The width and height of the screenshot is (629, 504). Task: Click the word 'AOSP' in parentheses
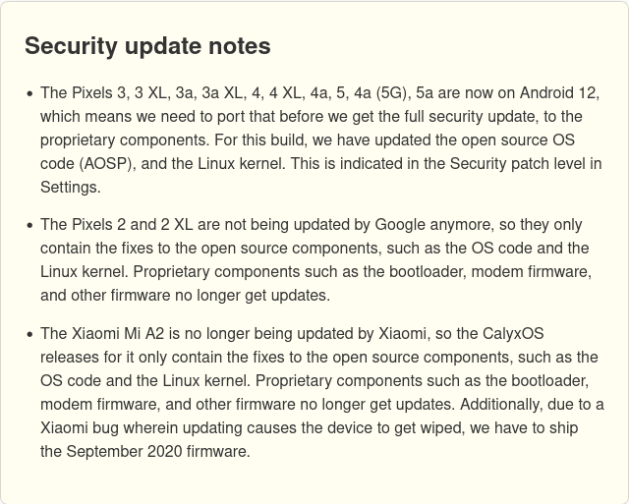pyautogui.click(x=106, y=164)
